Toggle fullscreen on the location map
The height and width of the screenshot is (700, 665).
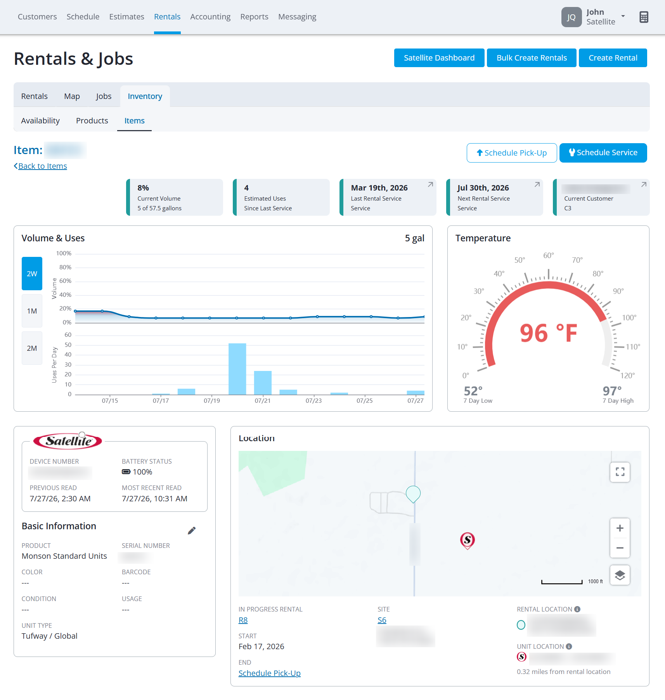tap(620, 472)
